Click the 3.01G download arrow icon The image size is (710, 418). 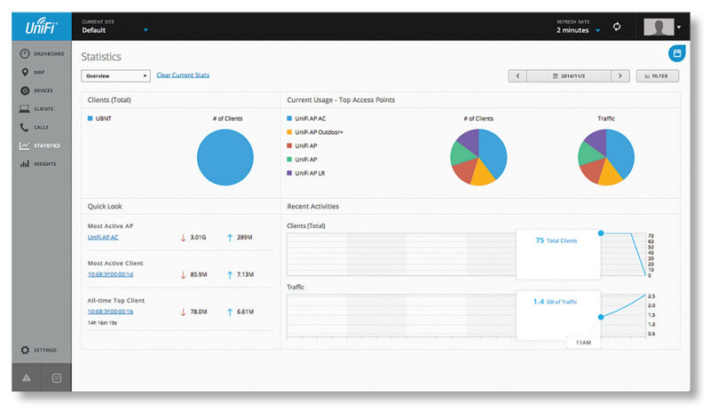pyautogui.click(x=184, y=237)
